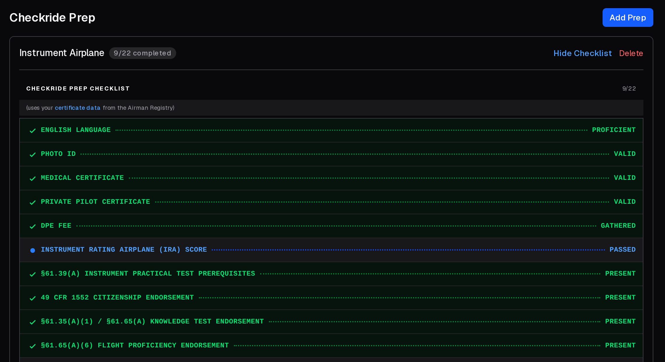Select the Medical Certificate row label

click(82, 178)
